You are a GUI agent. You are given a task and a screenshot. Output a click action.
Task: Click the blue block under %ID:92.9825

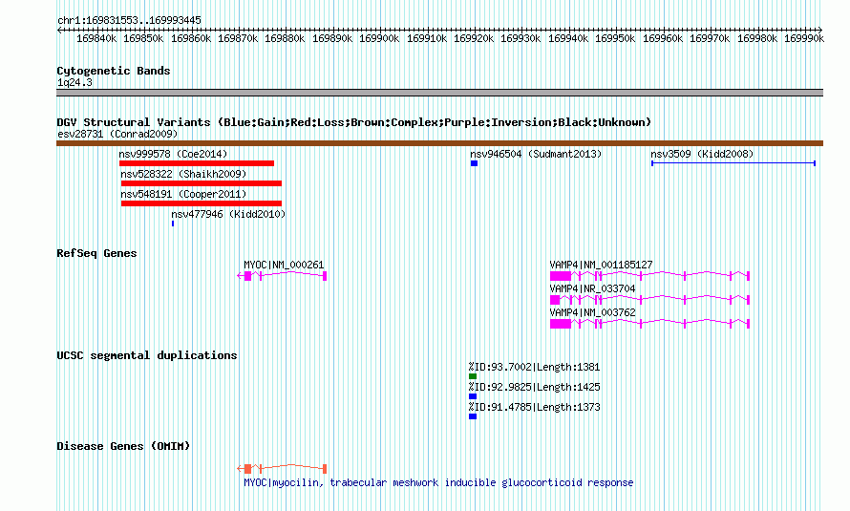(473, 396)
